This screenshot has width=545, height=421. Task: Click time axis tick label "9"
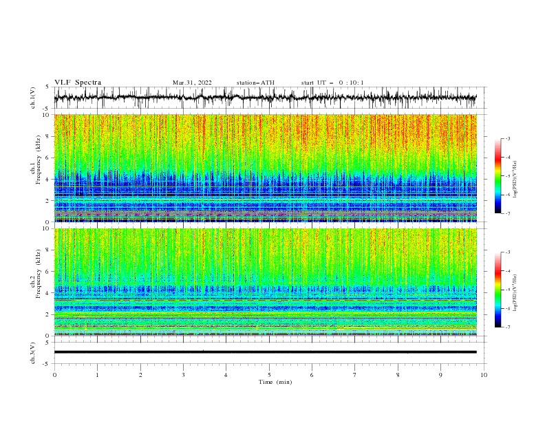tap(440, 375)
